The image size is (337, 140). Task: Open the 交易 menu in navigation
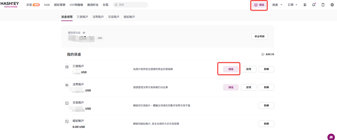29,5
